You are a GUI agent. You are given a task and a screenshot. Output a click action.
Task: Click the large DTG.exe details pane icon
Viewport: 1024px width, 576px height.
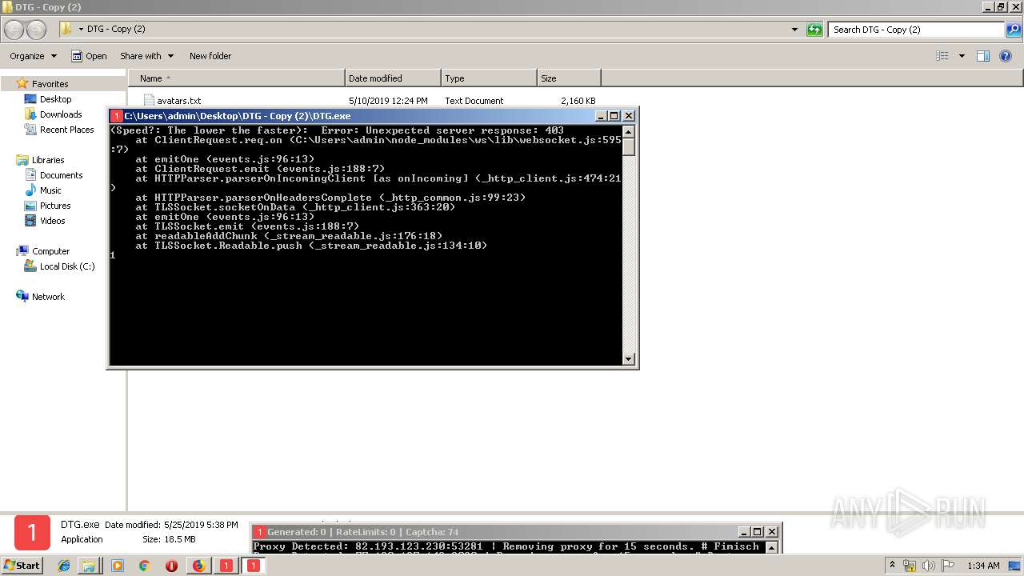[x=32, y=534]
